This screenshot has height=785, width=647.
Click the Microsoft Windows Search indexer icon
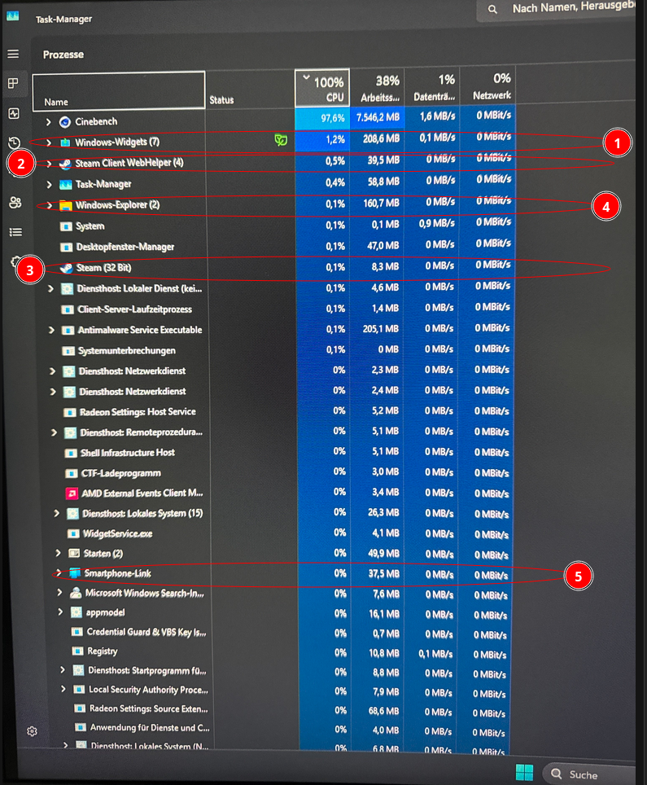tap(76, 594)
